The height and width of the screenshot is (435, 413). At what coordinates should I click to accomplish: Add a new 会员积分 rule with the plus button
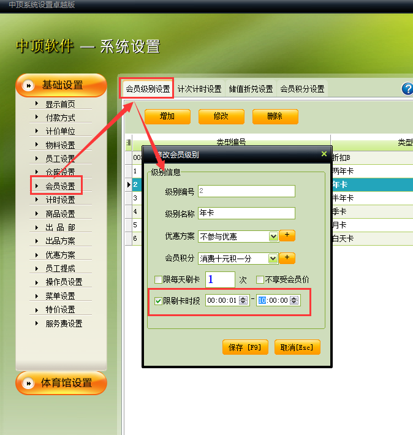287,258
